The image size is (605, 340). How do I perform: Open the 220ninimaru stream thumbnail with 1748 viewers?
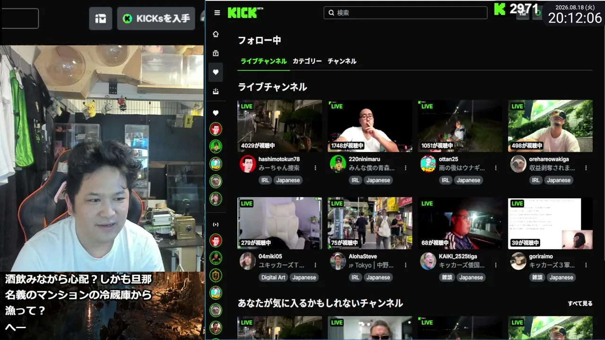point(370,126)
